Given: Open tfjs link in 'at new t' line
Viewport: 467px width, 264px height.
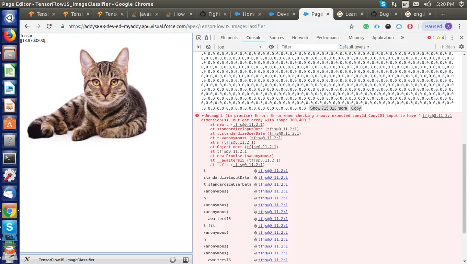Looking at the screenshot, I should tap(247, 124).
